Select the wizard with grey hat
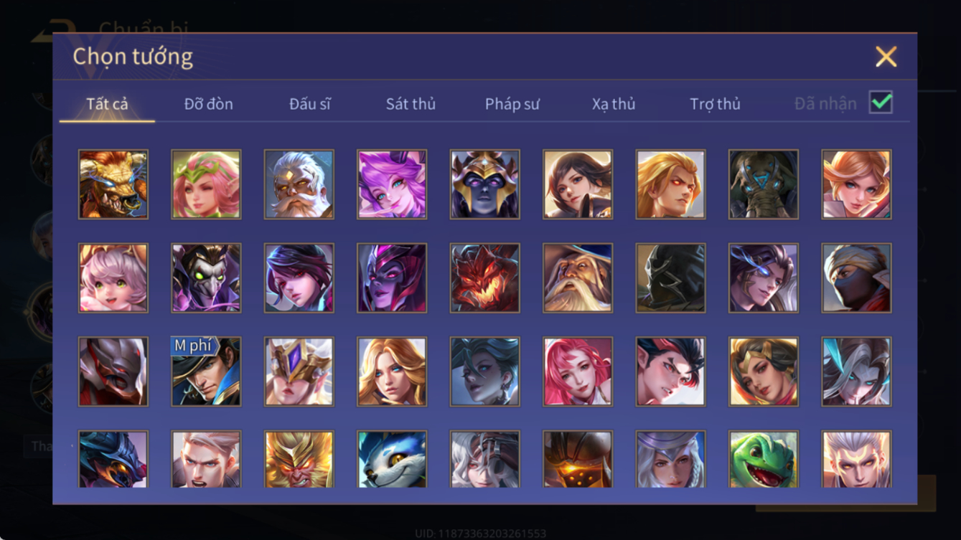The image size is (961, 540). pos(578,278)
